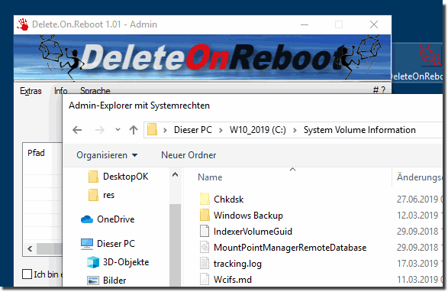Click the # ? help entry
Screen dimensions: 448x292
(379, 90)
